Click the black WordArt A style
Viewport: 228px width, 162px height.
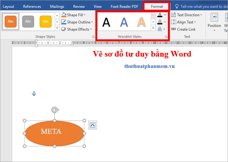click(106, 22)
